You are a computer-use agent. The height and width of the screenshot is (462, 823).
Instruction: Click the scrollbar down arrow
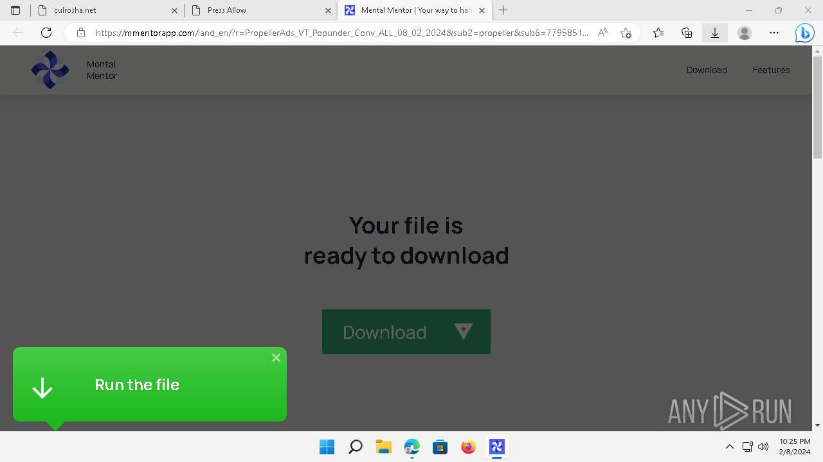pos(818,425)
